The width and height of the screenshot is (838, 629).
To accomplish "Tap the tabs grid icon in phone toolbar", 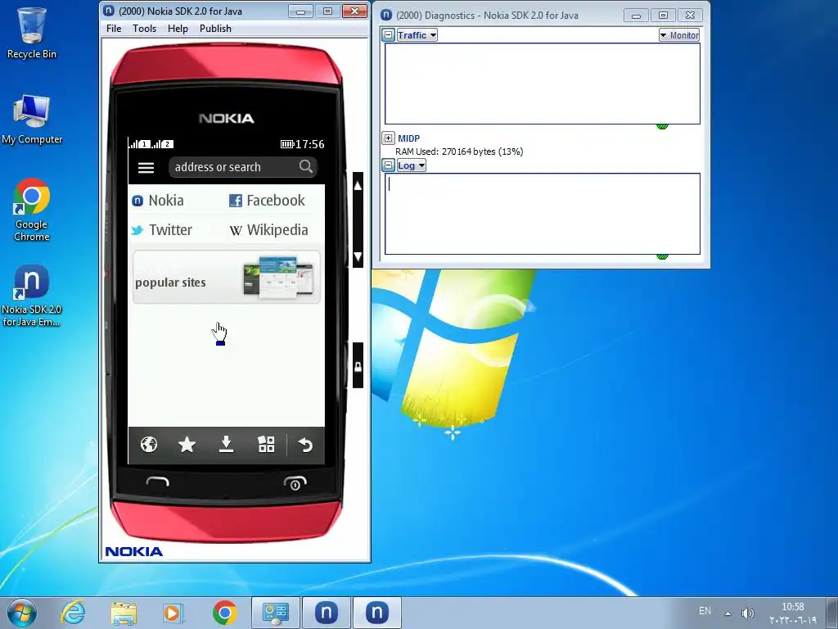I will click(x=266, y=445).
